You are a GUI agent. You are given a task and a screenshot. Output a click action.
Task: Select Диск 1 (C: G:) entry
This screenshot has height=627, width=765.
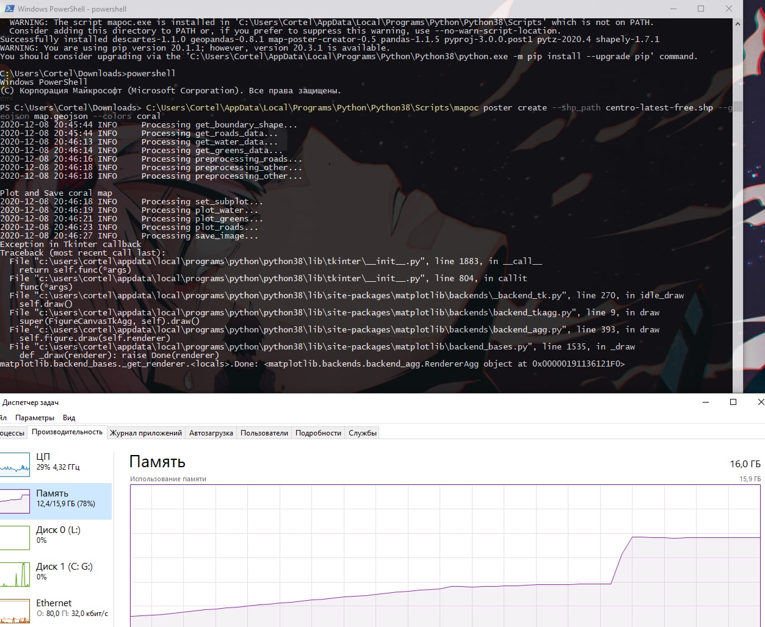(56, 575)
